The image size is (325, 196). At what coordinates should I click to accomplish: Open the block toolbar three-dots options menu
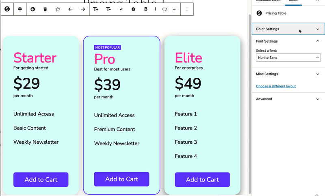187,9
